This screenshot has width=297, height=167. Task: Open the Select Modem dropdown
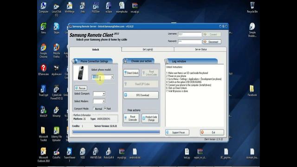(104, 101)
